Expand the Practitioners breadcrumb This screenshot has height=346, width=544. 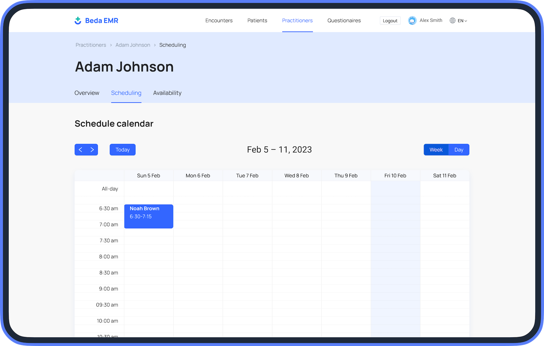coord(91,45)
